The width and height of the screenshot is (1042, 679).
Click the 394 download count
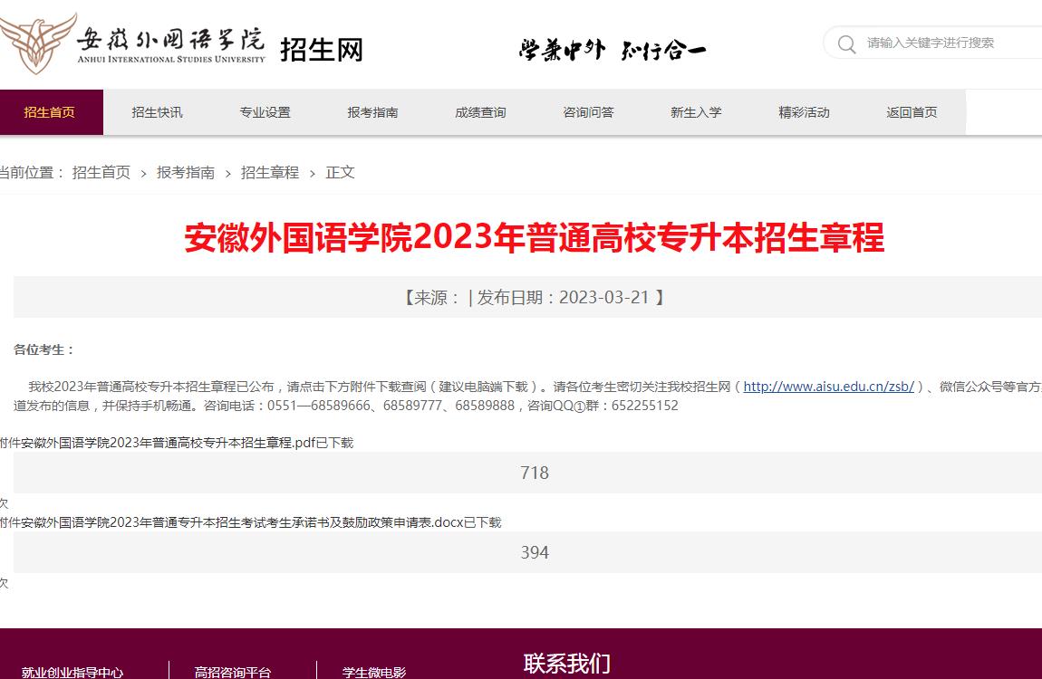coord(535,552)
